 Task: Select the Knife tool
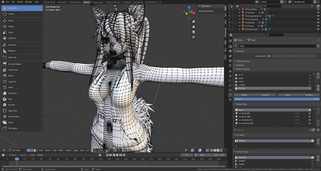[x=10, y=87]
